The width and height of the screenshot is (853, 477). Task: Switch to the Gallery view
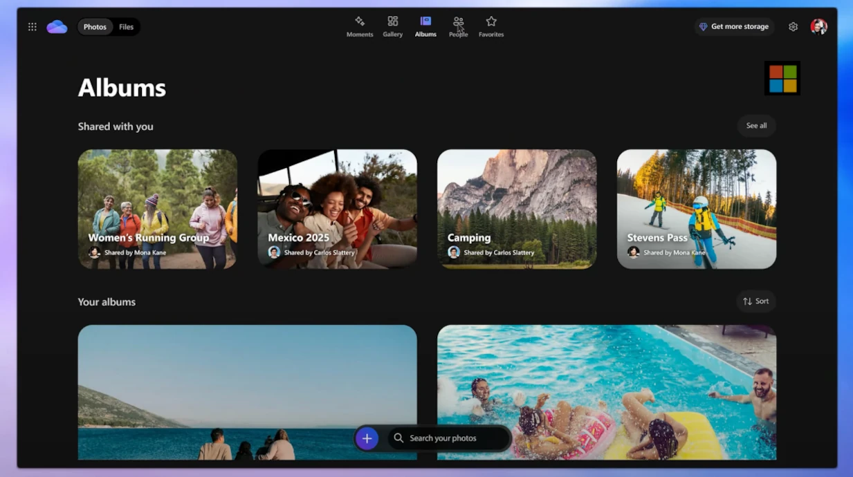[392, 26]
